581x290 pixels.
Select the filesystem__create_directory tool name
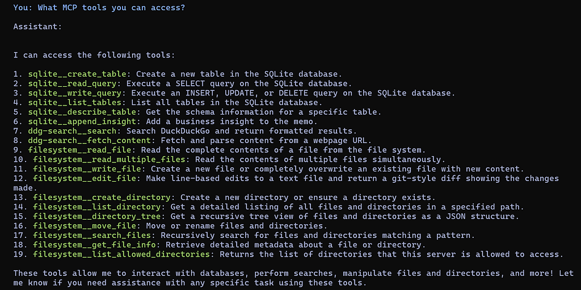pyautogui.click(x=102, y=196)
